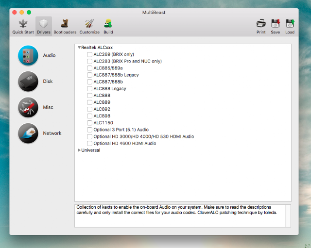Image resolution: width=311 pixels, height=248 pixels.
Task: Click the Print printer icon
Action: click(x=261, y=24)
